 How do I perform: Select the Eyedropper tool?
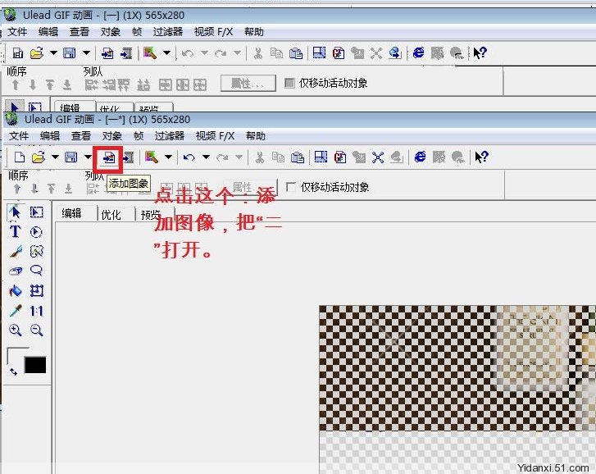pos(16,311)
